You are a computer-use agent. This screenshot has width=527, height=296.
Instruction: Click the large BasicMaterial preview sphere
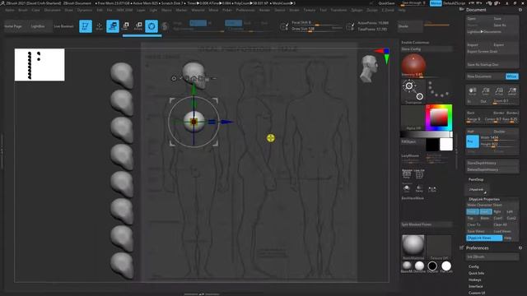[413, 245]
